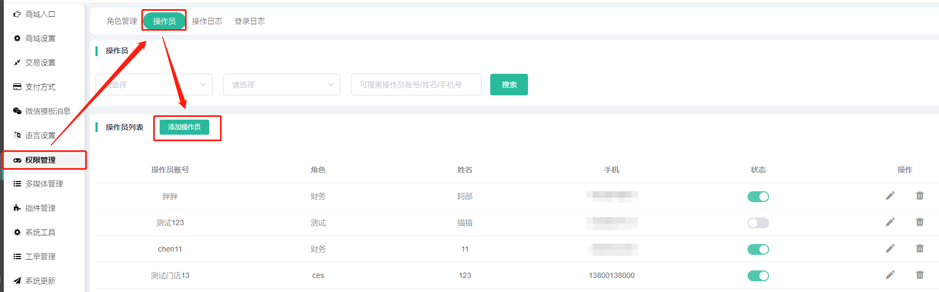
Task: Open 商城设置 in the sidebar
Action: point(40,38)
